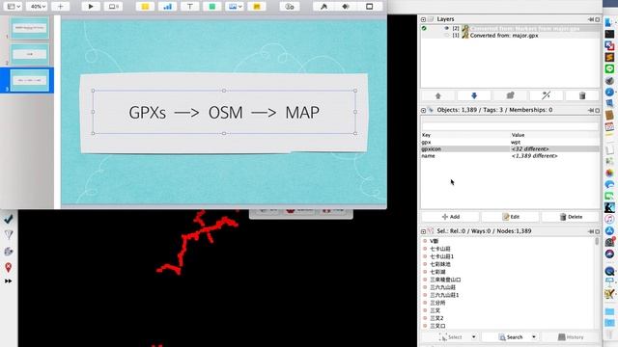618x347 pixels.
Task: Select slide 2 thumbnail in navigator
Action: 30,54
